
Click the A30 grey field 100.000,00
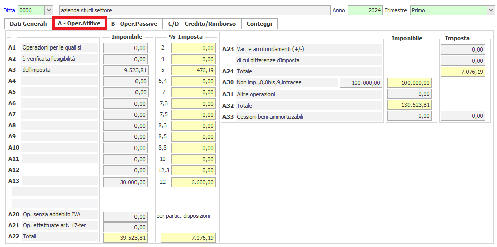click(361, 83)
